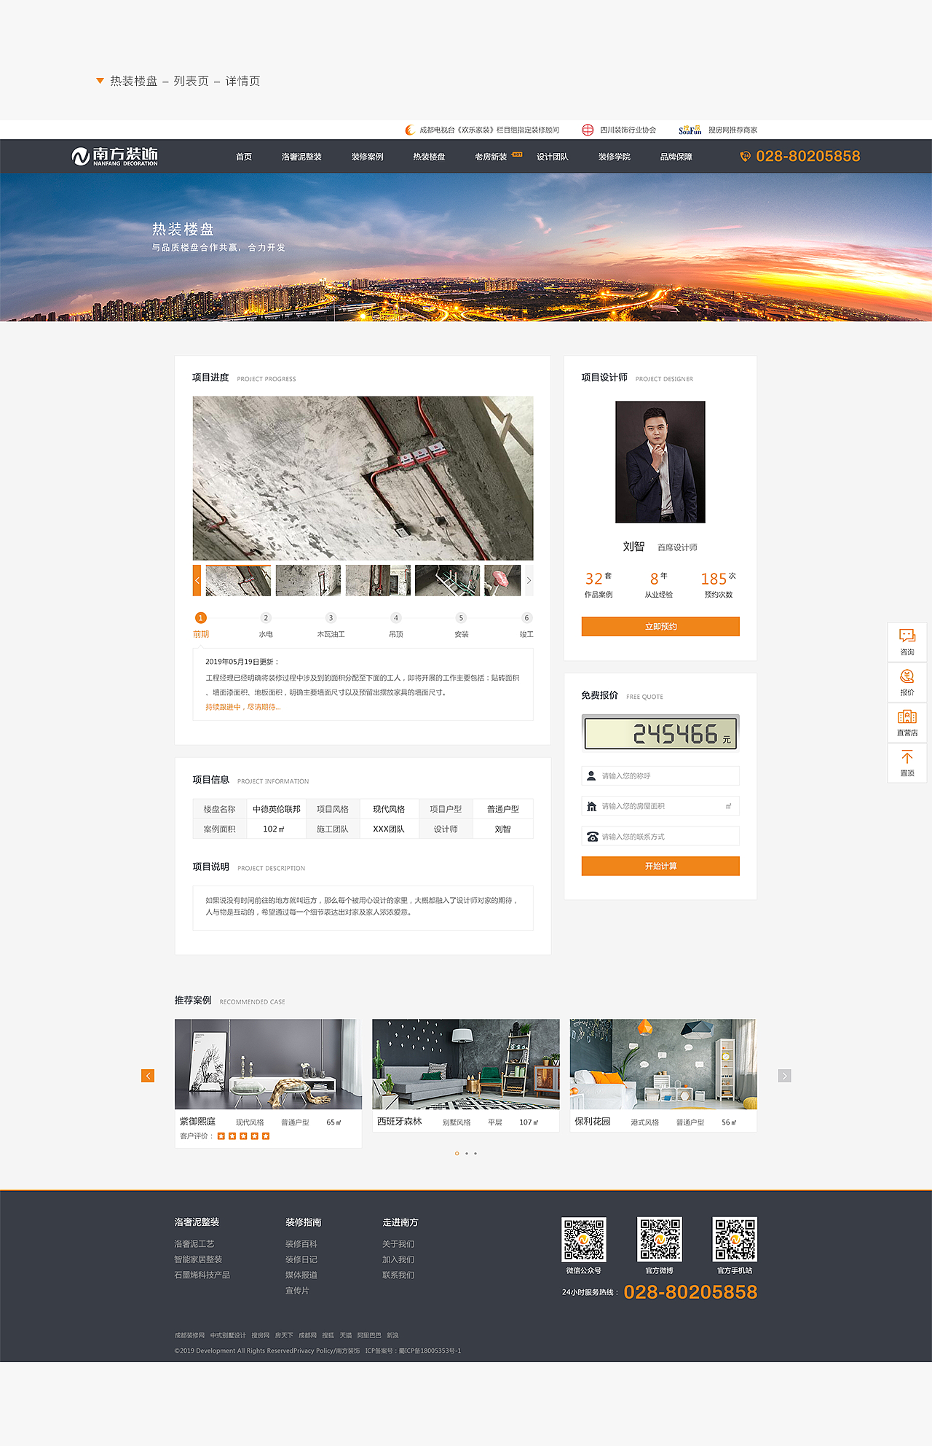
Task: Open 联系我们 footer link
Action: 398,1275
